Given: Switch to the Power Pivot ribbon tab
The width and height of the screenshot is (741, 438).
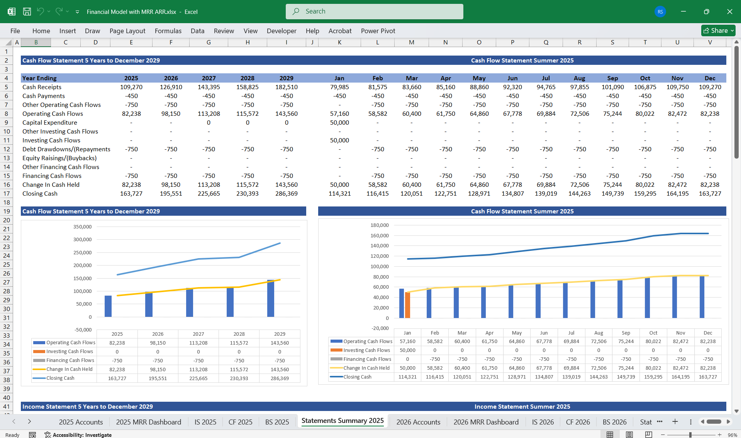Looking at the screenshot, I should tap(378, 31).
